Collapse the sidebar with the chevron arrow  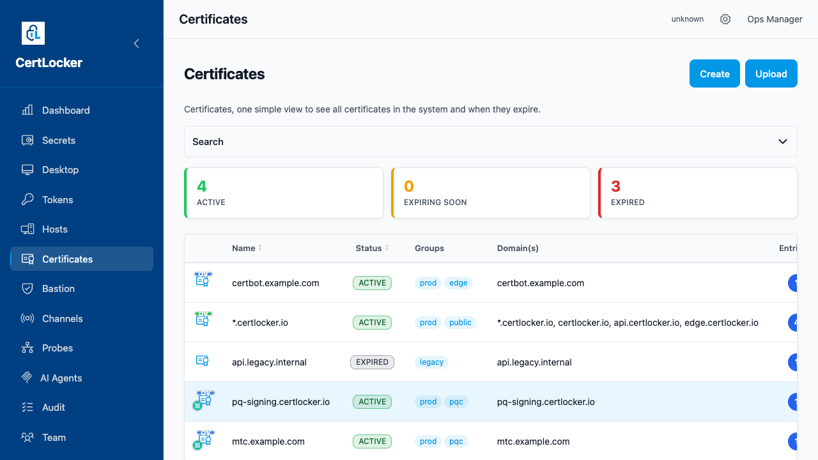click(136, 43)
